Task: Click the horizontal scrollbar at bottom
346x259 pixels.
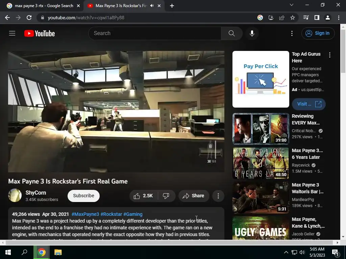Action: (169, 242)
